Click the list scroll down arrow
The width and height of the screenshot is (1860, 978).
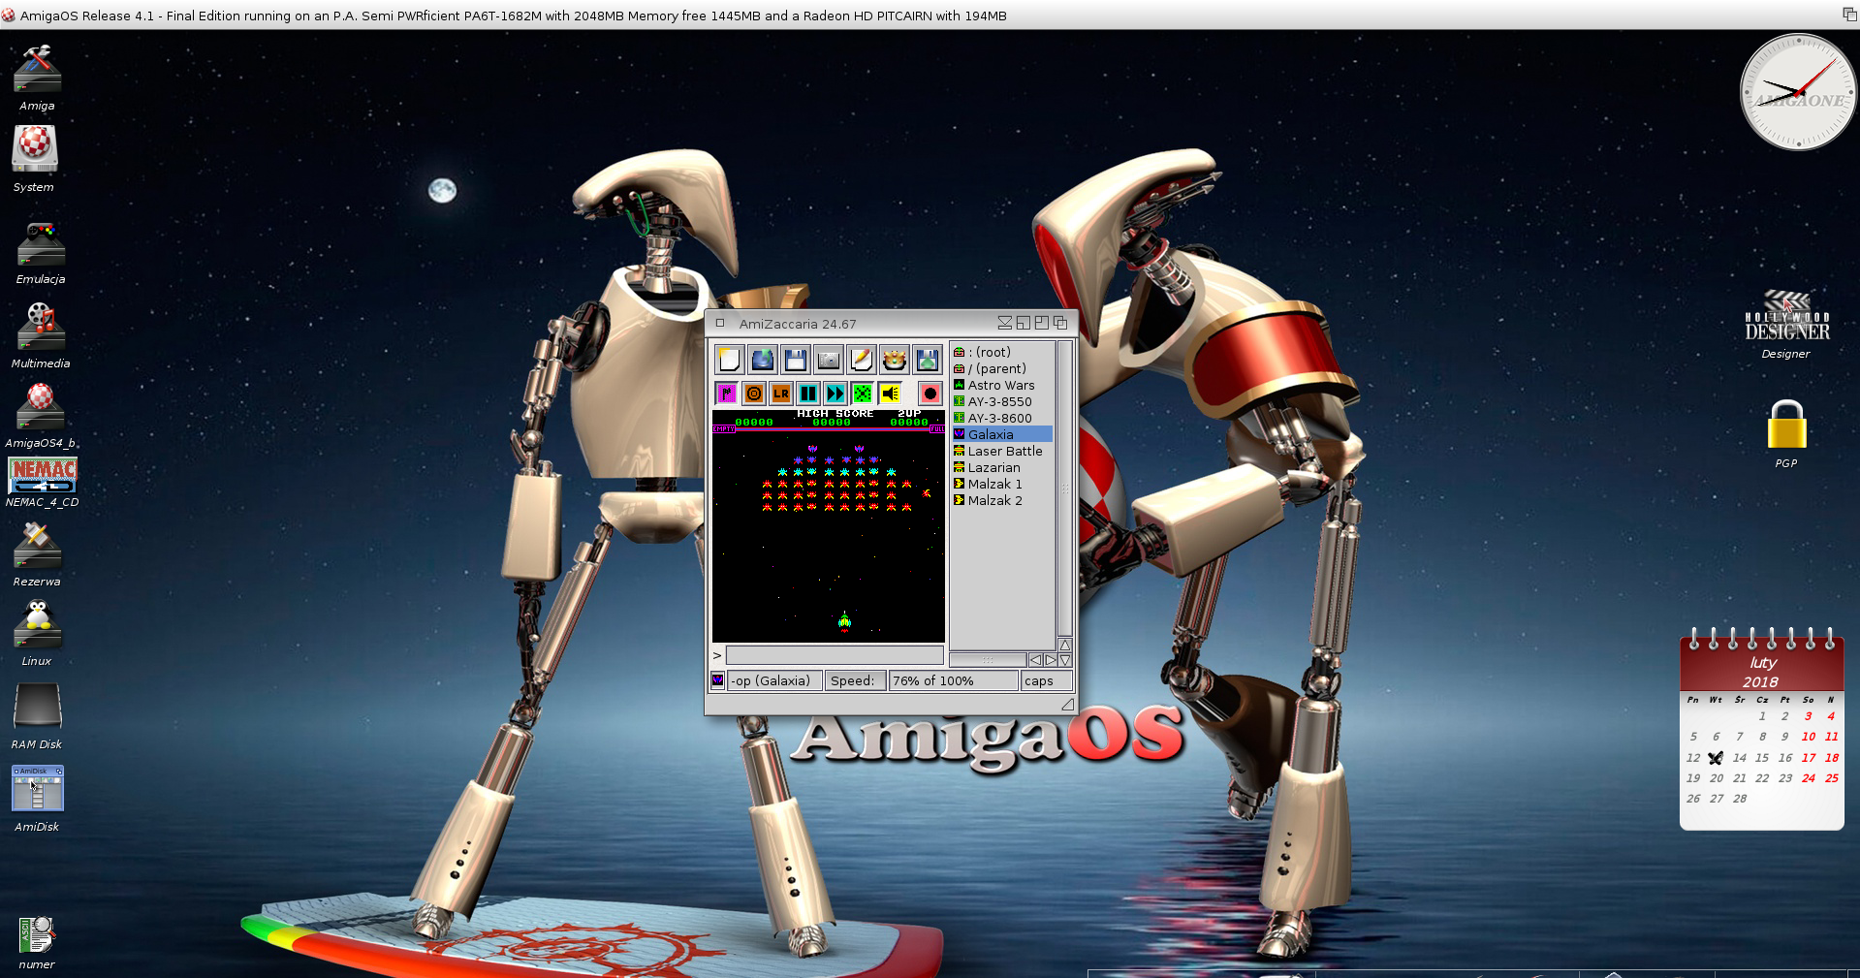[1065, 660]
